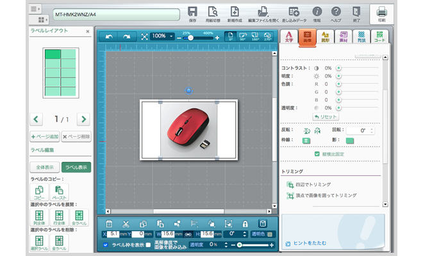The width and height of the screenshot is (423, 256).
Task: Select top-left label in layout thumbnail
Action: point(53,54)
